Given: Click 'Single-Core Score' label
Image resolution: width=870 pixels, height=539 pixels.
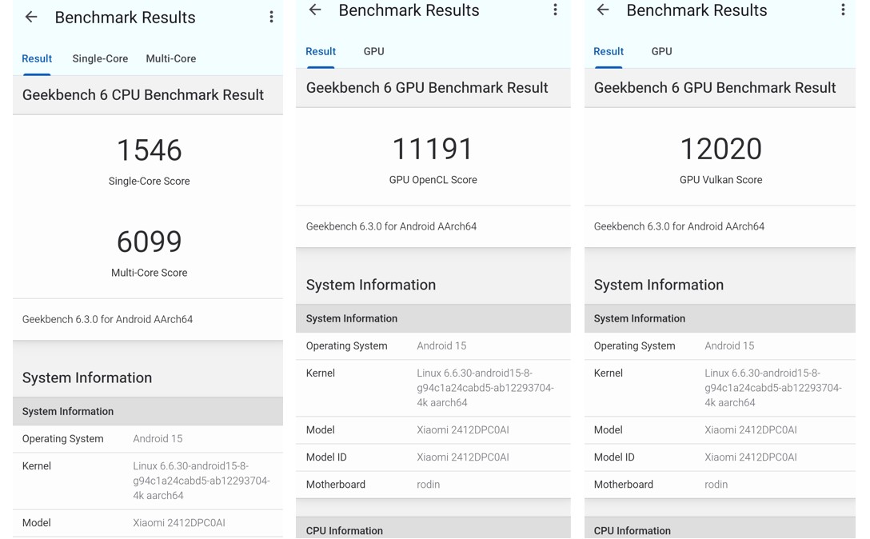Looking at the screenshot, I should point(150,181).
